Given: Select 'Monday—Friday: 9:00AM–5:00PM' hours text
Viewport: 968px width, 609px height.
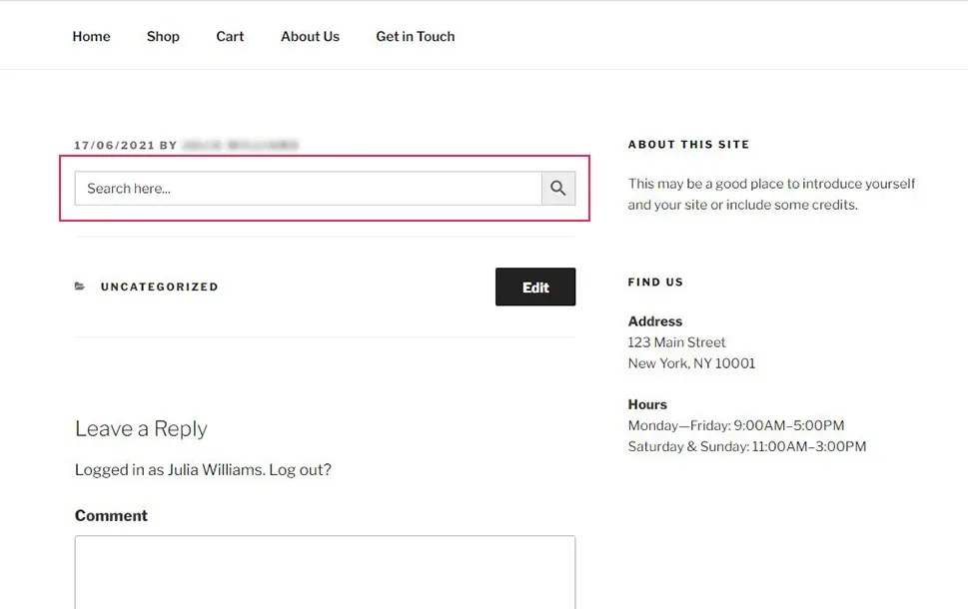Looking at the screenshot, I should tap(736, 425).
